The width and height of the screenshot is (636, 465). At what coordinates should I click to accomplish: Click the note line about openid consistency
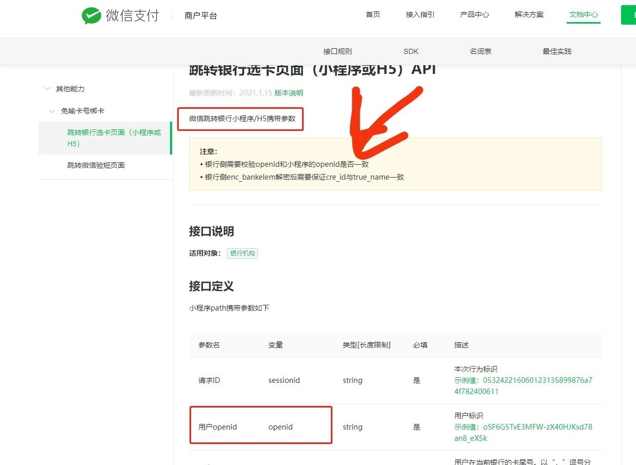tap(285, 164)
